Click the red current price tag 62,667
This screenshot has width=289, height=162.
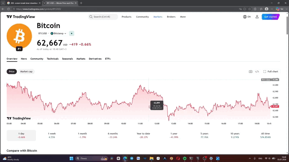pyautogui.click(x=275, y=106)
